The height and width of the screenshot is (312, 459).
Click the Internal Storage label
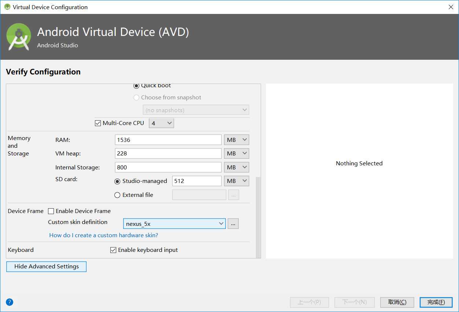point(77,168)
